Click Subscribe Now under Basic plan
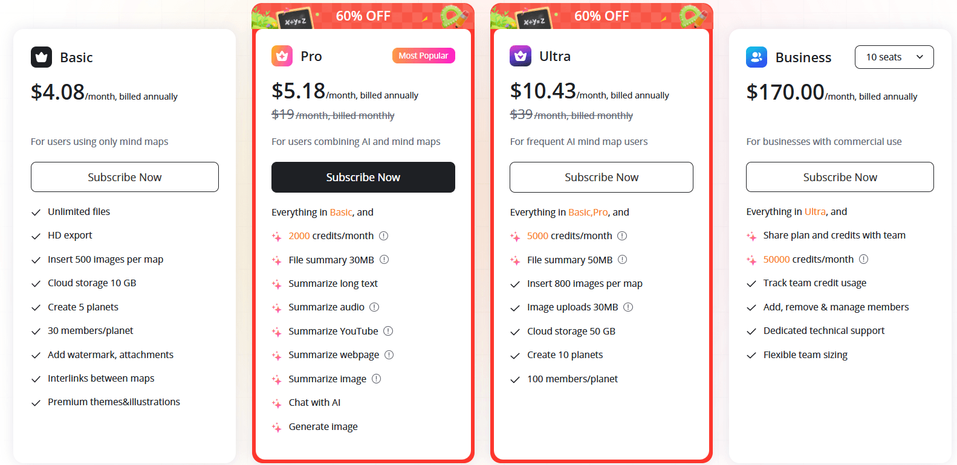This screenshot has width=957, height=465. (125, 177)
